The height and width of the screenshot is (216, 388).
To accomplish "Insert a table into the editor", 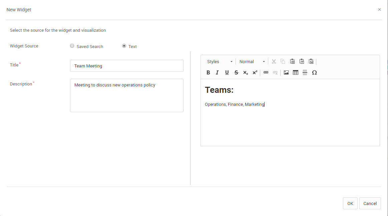I will click(296, 72).
